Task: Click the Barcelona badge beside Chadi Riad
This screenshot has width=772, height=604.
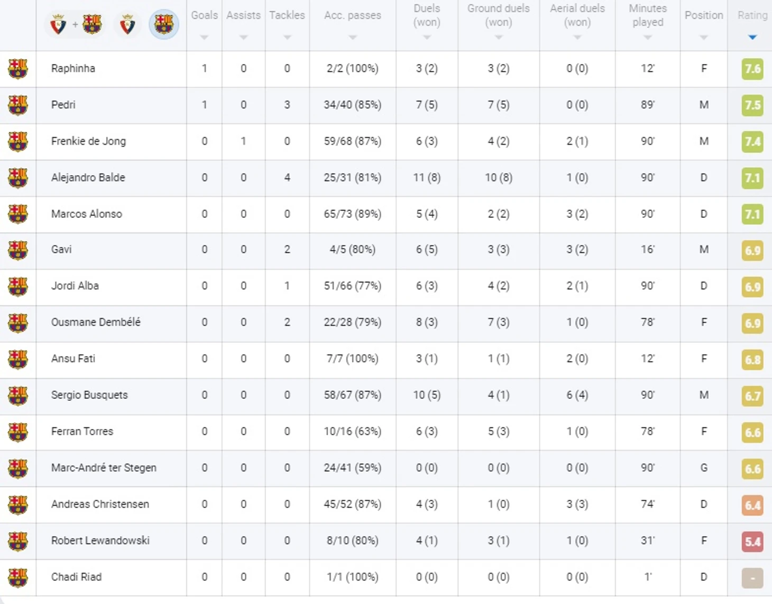Action: (x=18, y=577)
